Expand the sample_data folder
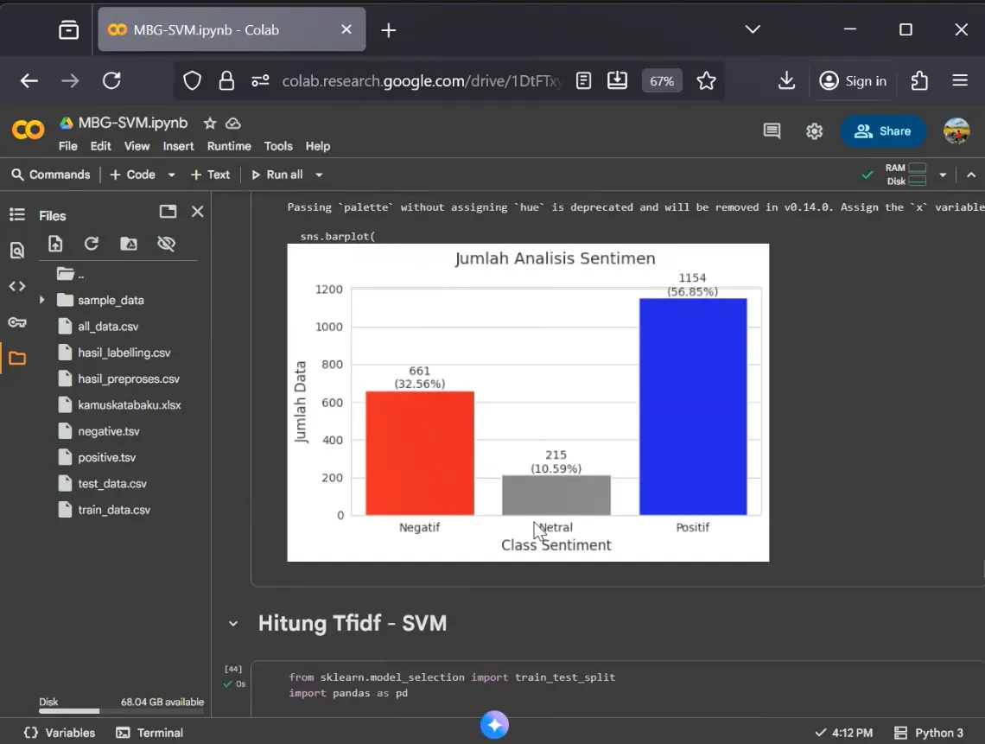The image size is (985, 744). click(x=41, y=300)
